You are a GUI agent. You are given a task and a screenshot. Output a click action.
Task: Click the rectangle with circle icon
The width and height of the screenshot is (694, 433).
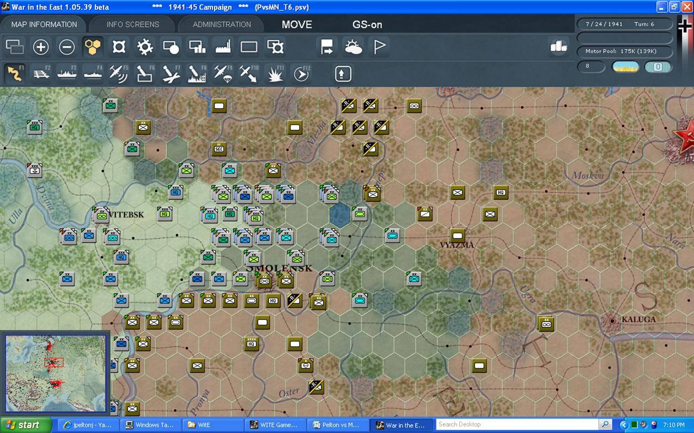point(171,47)
